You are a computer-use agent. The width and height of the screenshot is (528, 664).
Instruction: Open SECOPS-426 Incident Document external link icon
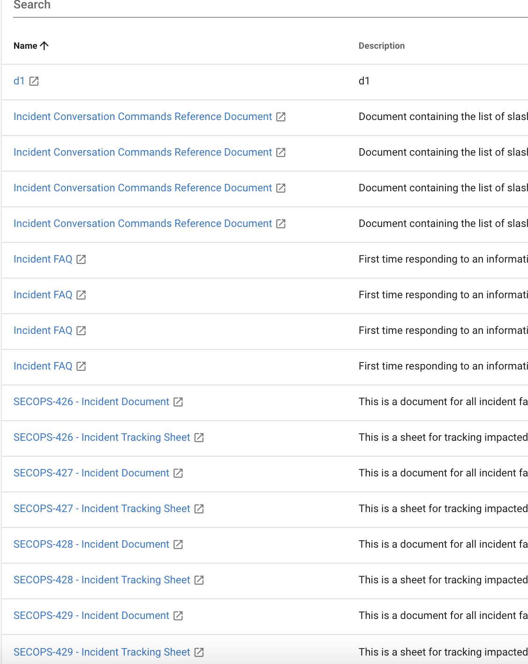pos(178,402)
